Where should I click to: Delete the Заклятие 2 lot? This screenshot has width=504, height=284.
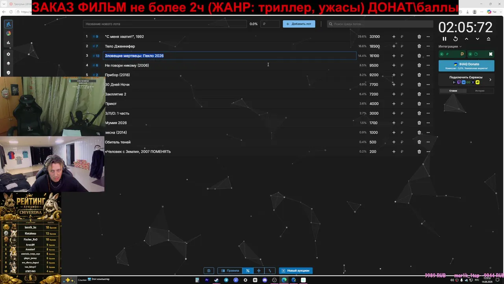point(419,94)
